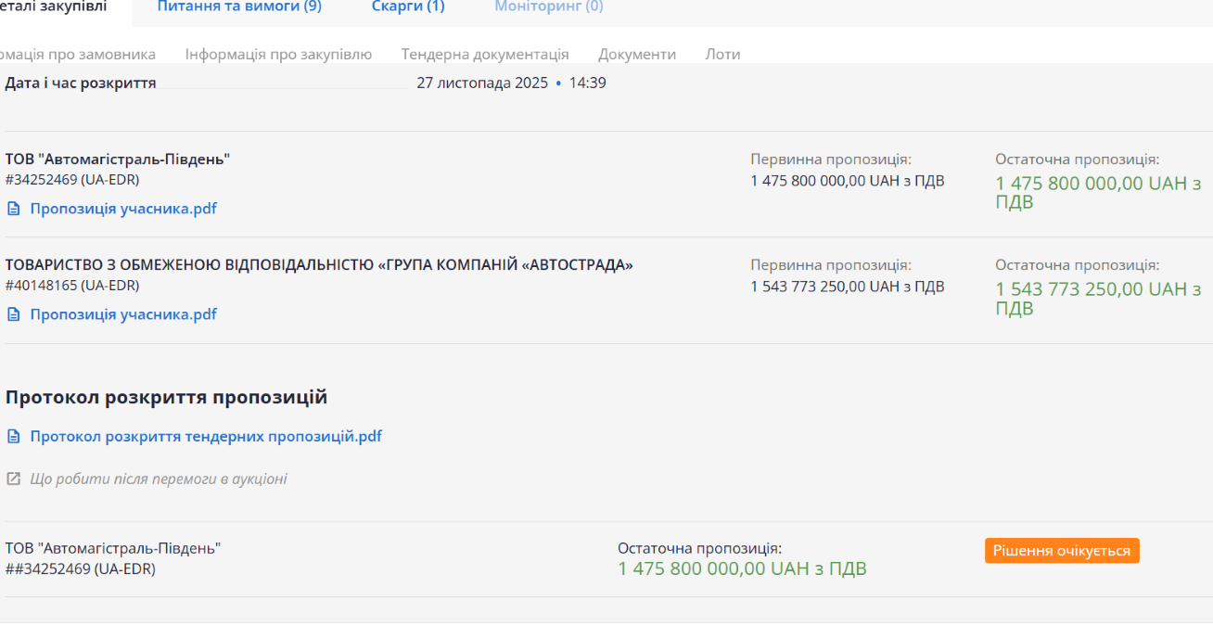
Task: Open Тендерна документація section
Action: (485, 55)
